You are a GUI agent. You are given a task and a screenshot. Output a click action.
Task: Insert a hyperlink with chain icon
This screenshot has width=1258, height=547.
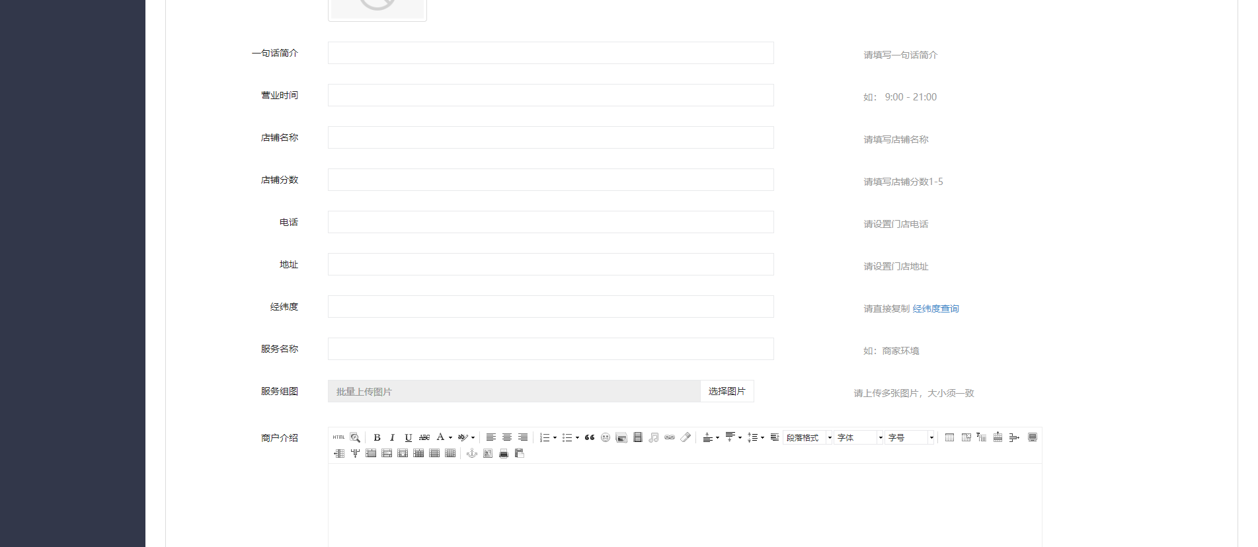click(670, 437)
